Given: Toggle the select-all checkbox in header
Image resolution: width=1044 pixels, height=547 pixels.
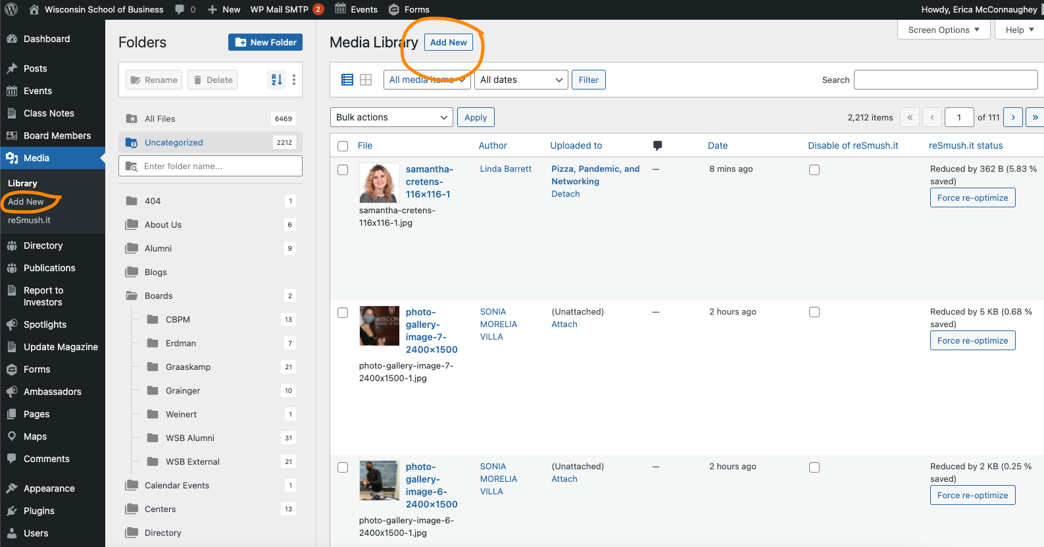Looking at the screenshot, I should (343, 146).
